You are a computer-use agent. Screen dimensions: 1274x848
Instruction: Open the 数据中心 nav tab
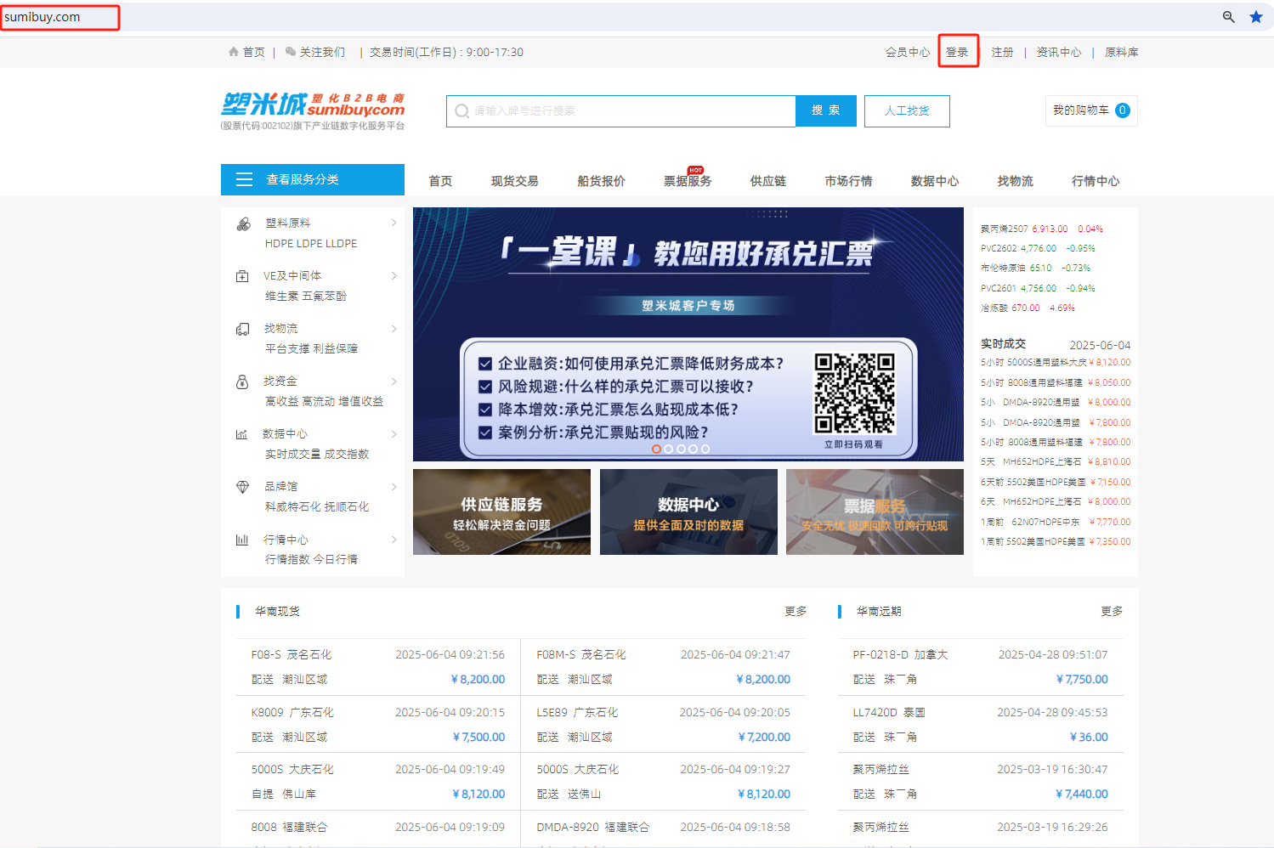click(x=935, y=181)
